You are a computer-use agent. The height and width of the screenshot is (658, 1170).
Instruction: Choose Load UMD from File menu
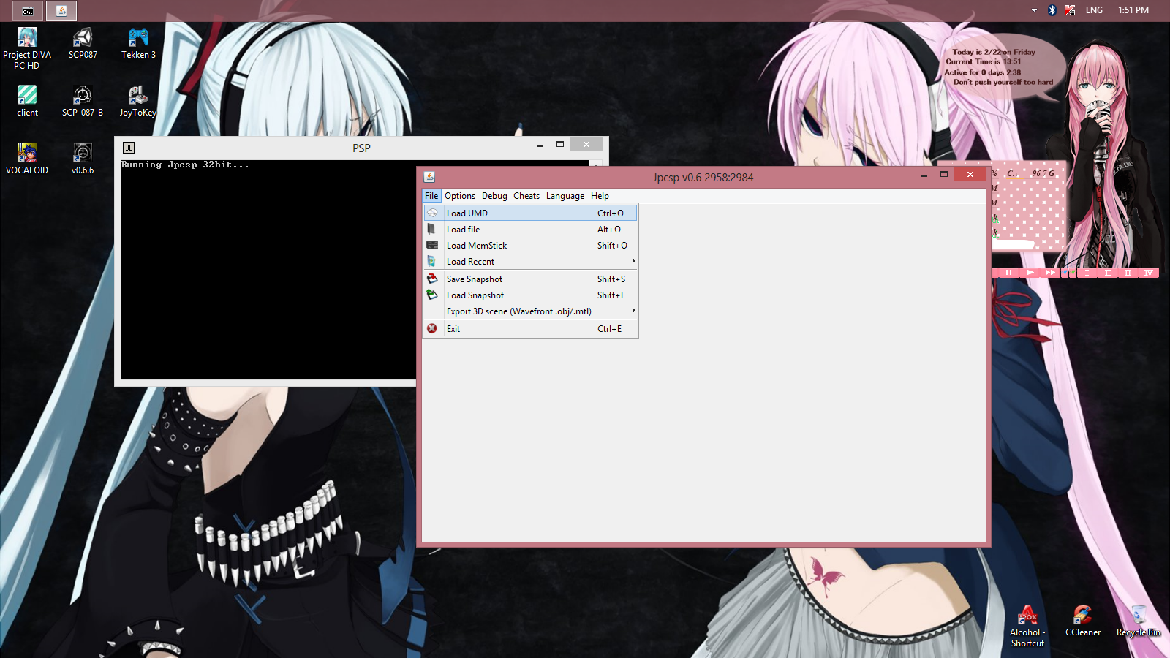click(530, 213)
